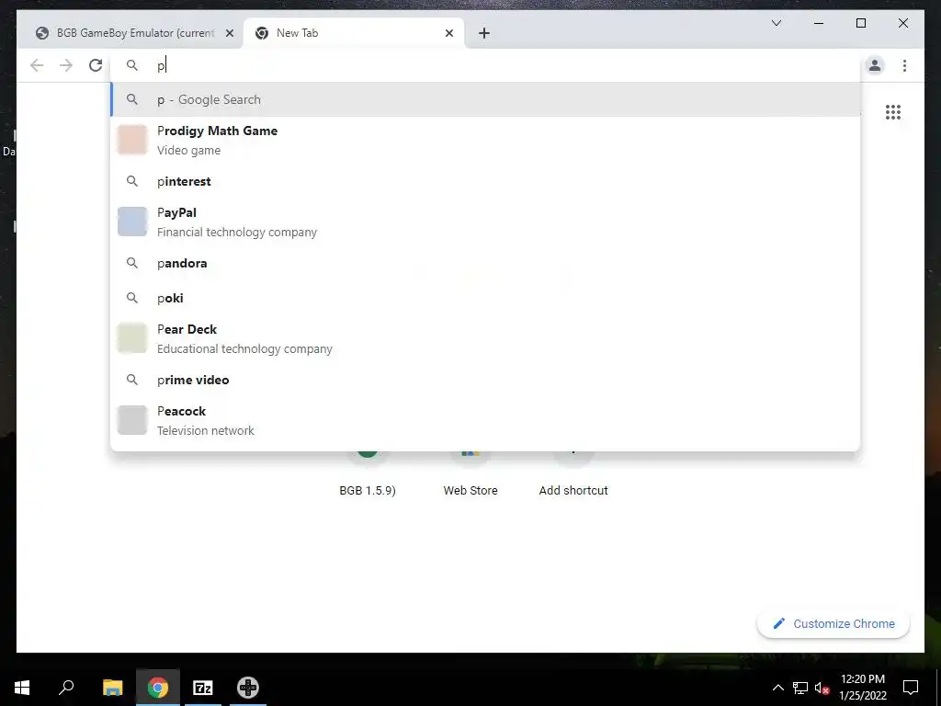The width and height of the screenshot is (941, 706).
Task: Close the BGB GameBoy Emulator tab
Action: click(229, 33)
